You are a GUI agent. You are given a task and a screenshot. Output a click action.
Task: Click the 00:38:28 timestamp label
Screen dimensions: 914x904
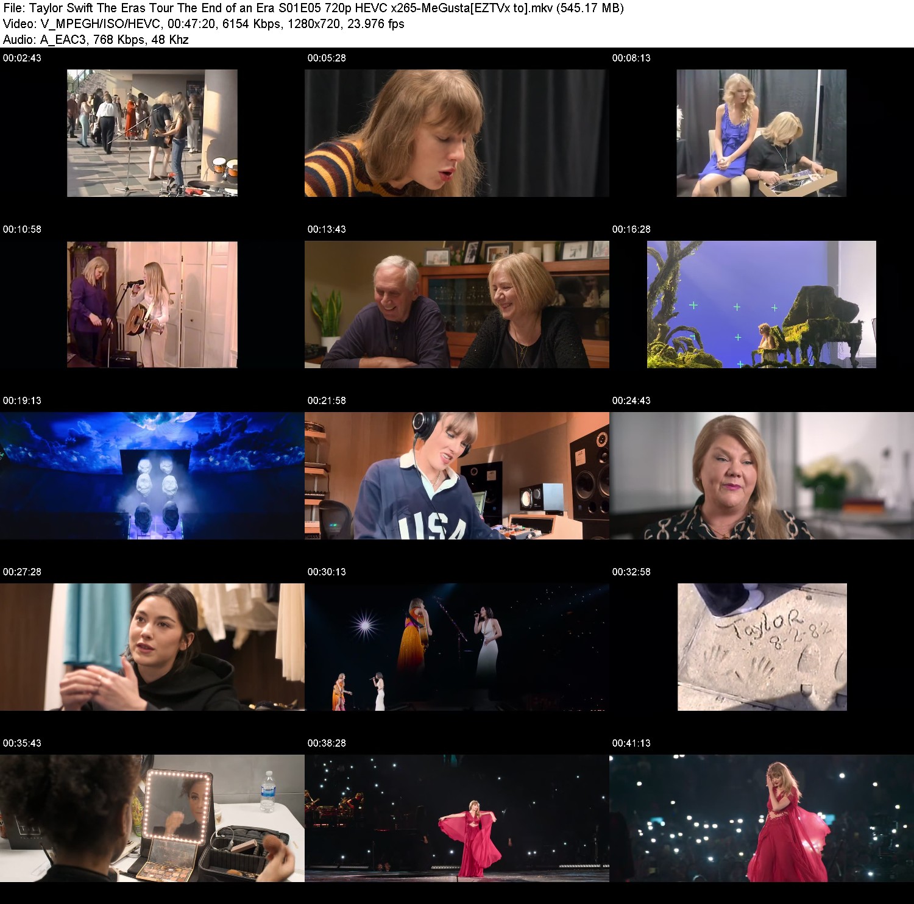tap(327, 743)
